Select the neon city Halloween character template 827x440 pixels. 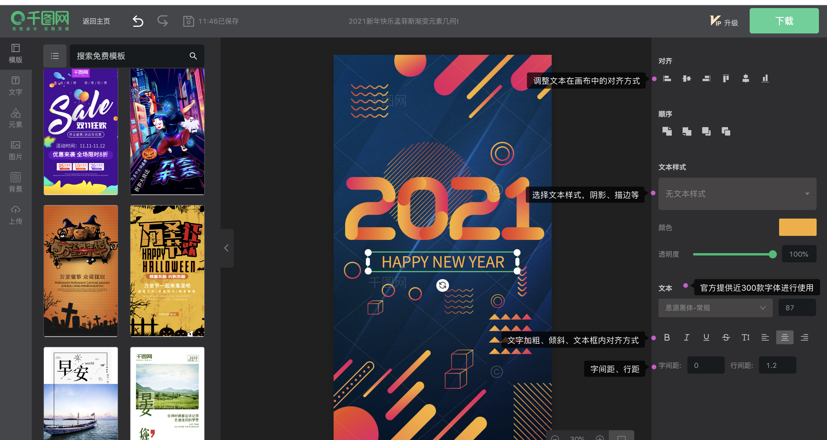tap(167, 131)
